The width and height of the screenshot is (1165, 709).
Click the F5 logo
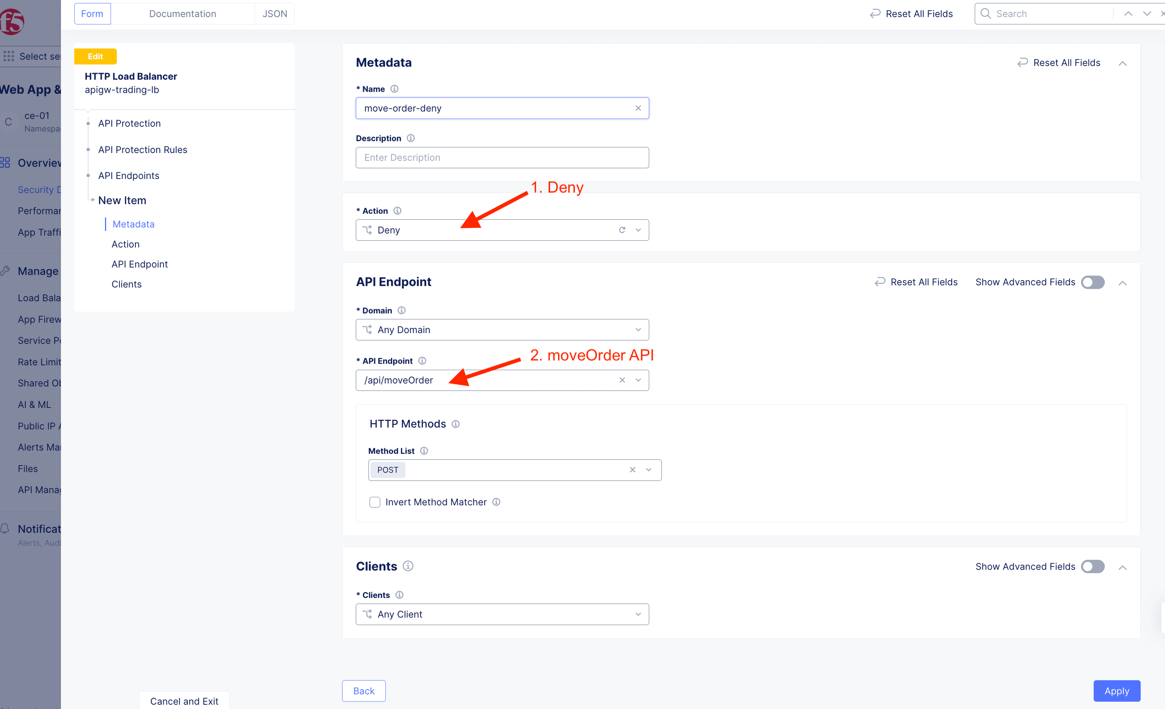coord(12,21)
